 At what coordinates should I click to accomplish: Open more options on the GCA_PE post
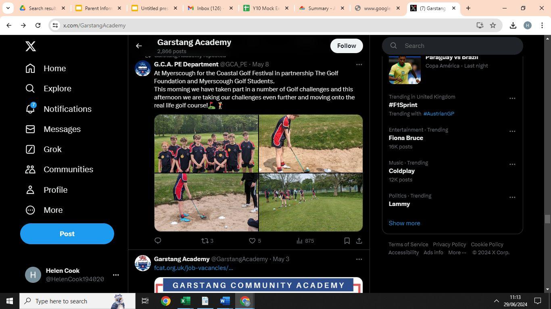coord(359,64)
